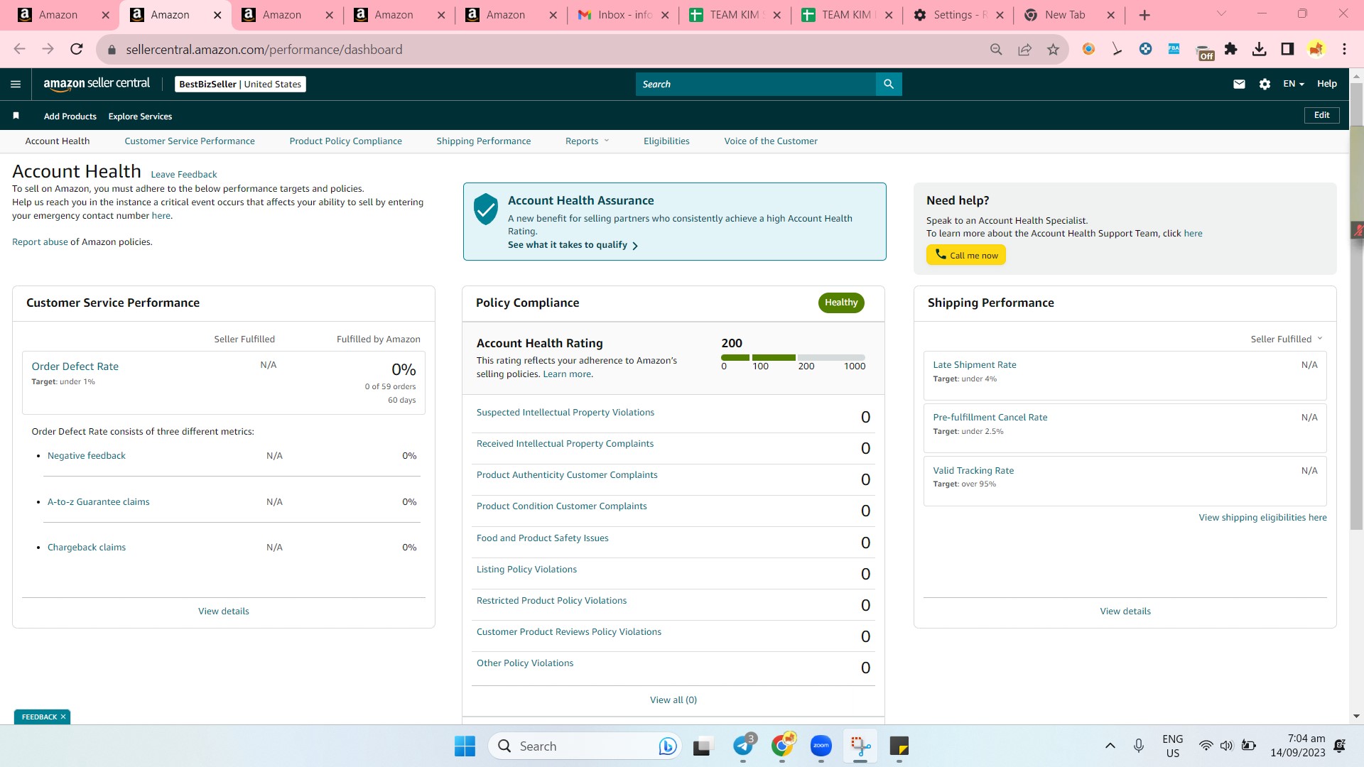Open the Leave Feedback link
Screen dimensions: 1364x767
click(184, 174)
